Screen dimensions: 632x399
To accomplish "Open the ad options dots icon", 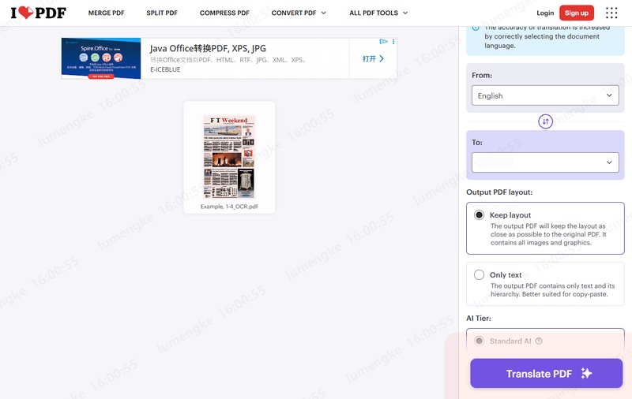I will [x=393, y=42].
